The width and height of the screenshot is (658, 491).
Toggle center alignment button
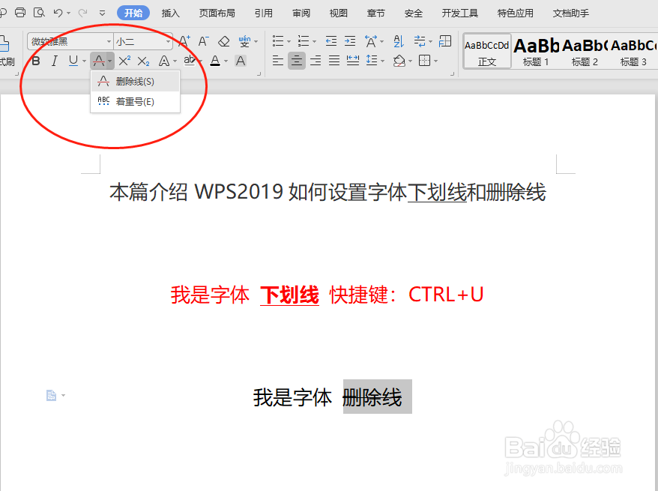pos(297,61)
